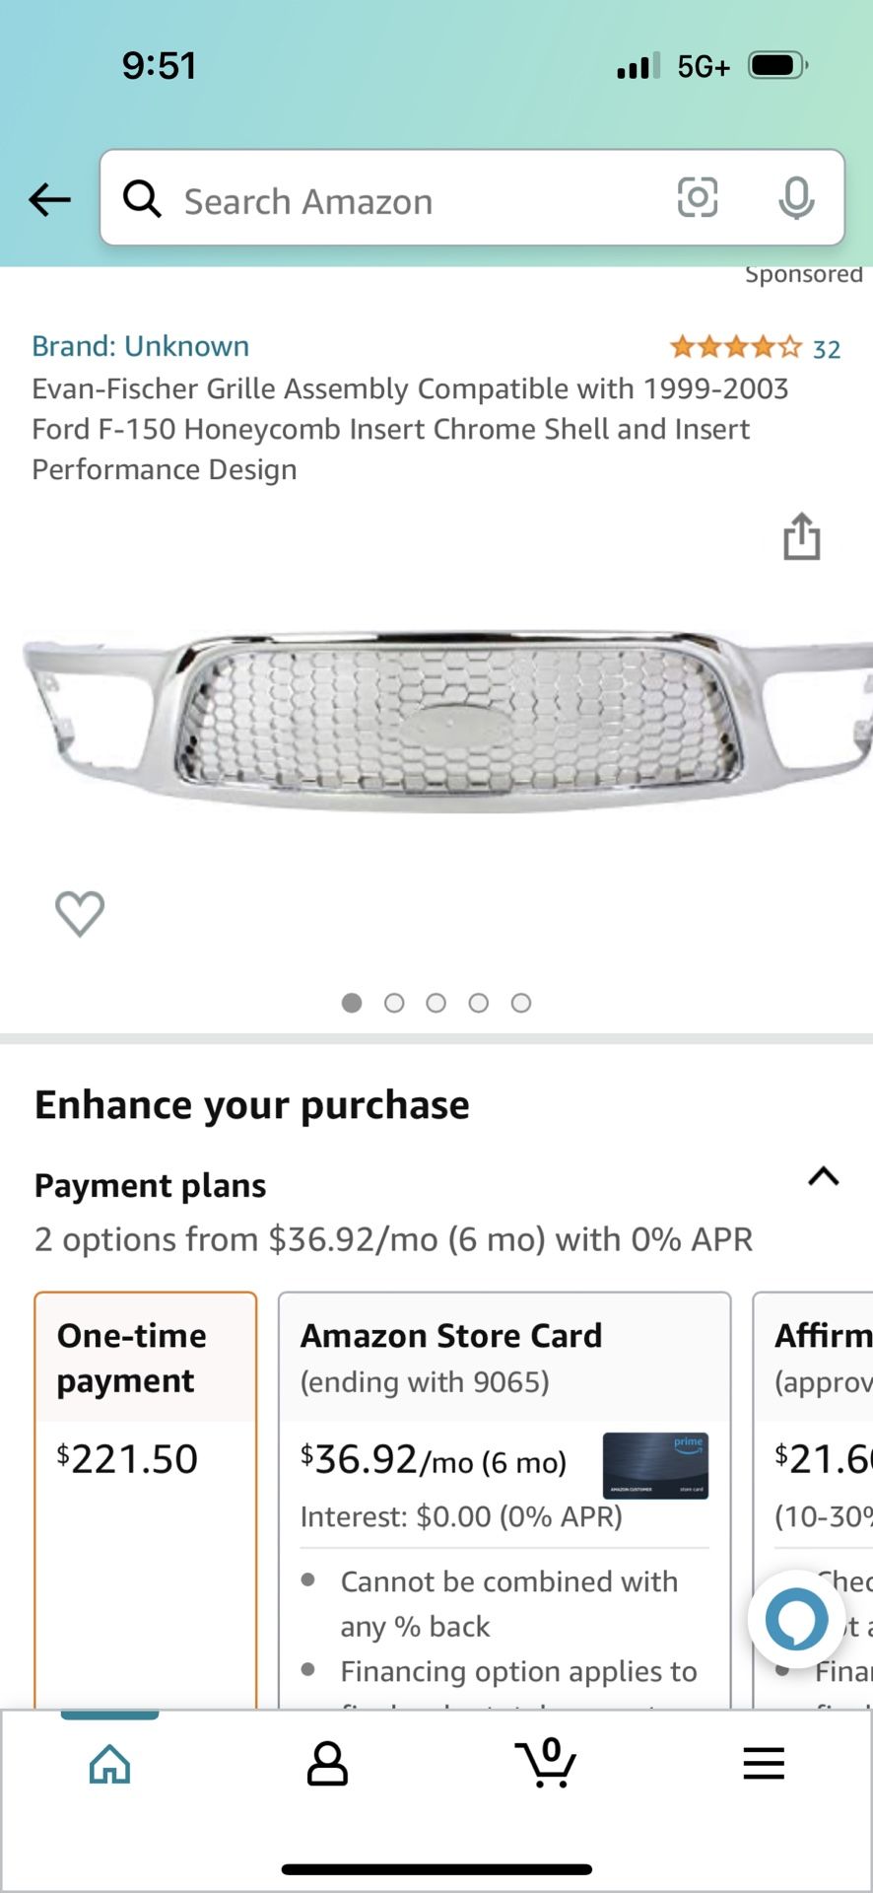Open the Alexa assistant bubble
Viewport: 873px width, 1893px height.
[x=796, y=1619]
